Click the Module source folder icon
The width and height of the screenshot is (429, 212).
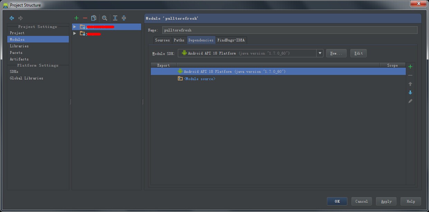(x=180, y=78)
